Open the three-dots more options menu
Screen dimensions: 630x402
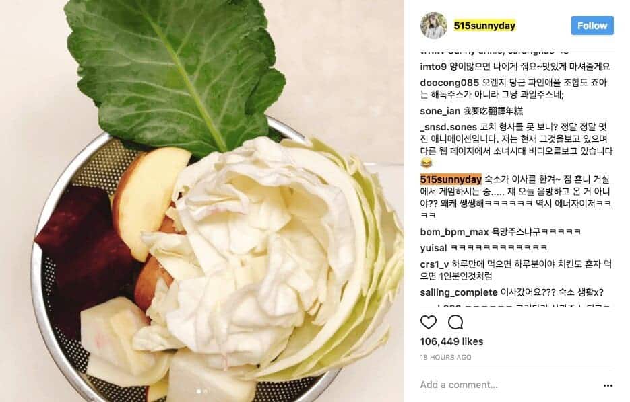pos(608,385)
